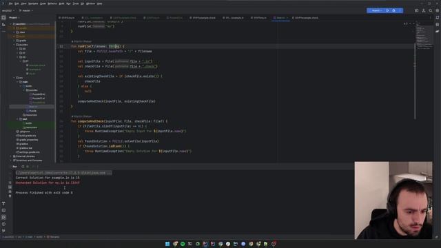Open editor tab options menu
The height and width of the screenshot is (248, 441).
pyautogui.click(x=430, y=18)
